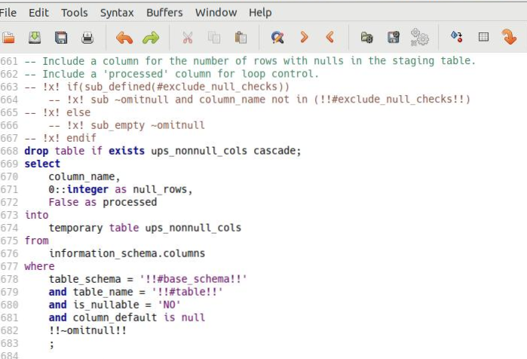
Task: Click 'column_name,' on line 670
Action: point(84,176)
